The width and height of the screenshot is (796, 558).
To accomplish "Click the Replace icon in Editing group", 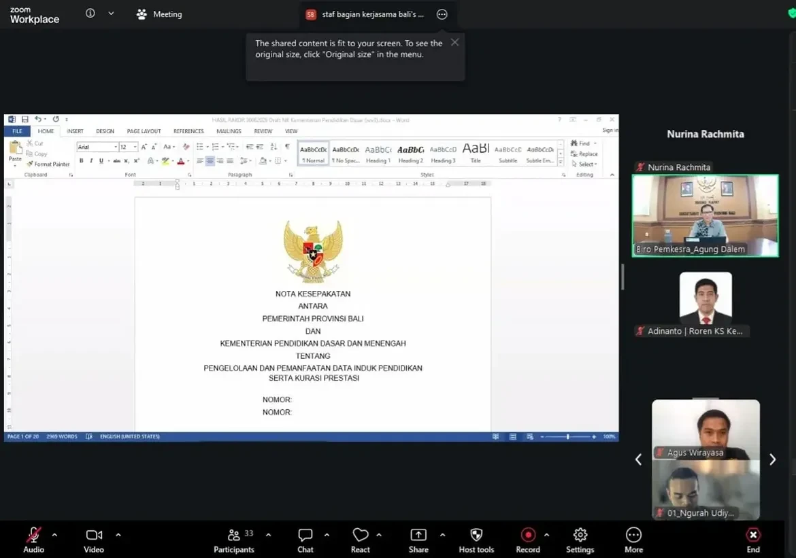I will (584, 154).
